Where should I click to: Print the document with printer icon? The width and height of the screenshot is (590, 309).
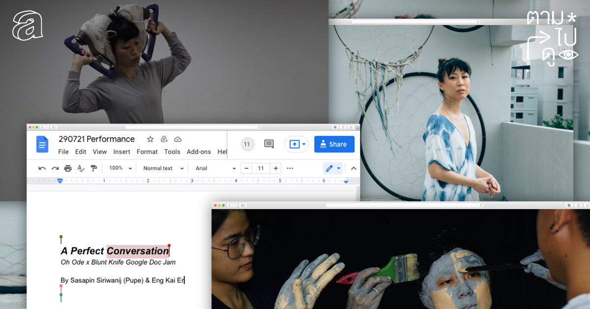[68, 168]
